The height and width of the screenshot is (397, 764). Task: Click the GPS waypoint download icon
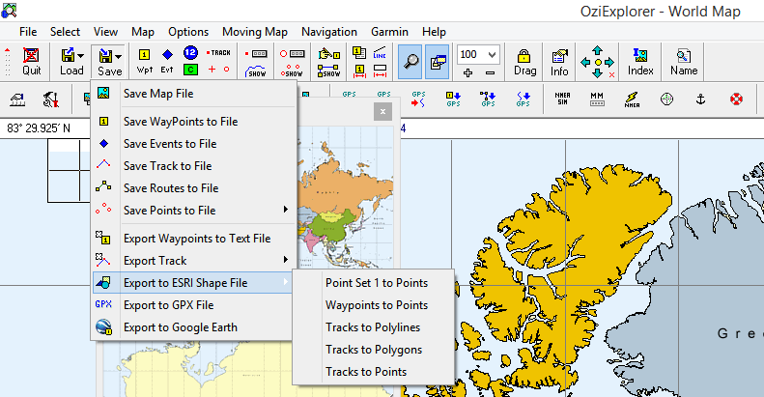pyautogui.click(x=453, y=99)
